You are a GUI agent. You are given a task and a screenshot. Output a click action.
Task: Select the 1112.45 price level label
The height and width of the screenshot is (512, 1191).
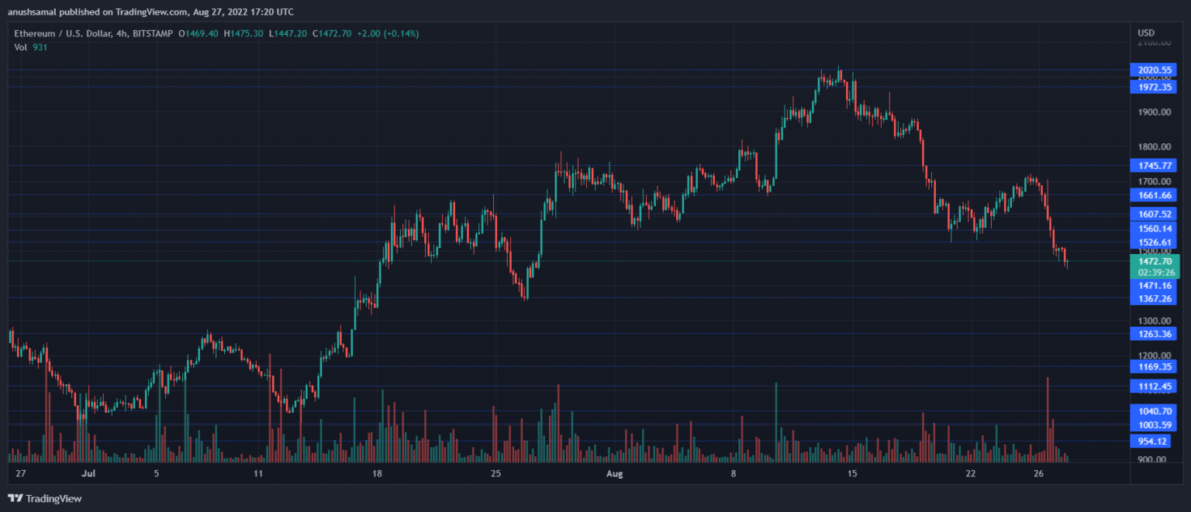(1155, 386)
